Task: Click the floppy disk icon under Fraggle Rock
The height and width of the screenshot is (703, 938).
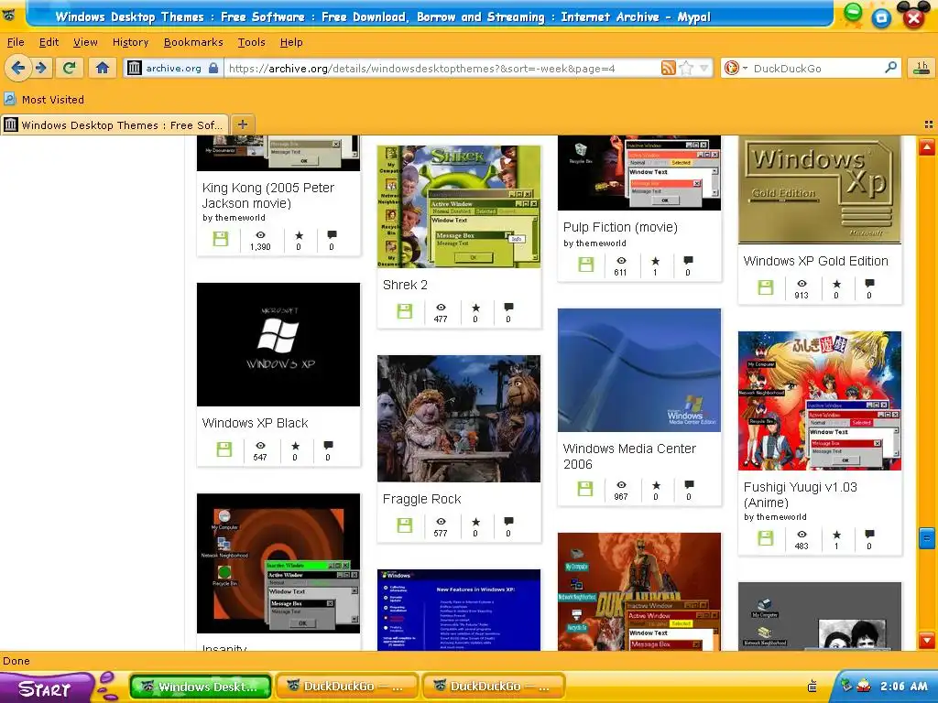Action: pos(405,525)
